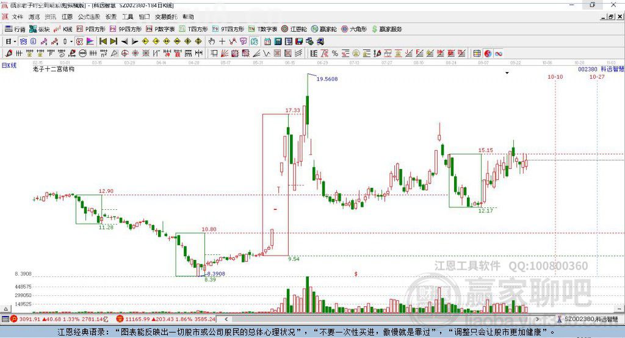Click the 002380 科远智慧 stock label
This screenshot has height=338, width=625.
point(601,69)
